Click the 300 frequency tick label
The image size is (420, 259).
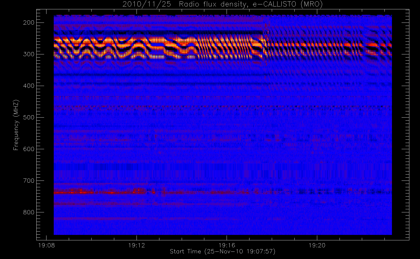pos(29,54)
